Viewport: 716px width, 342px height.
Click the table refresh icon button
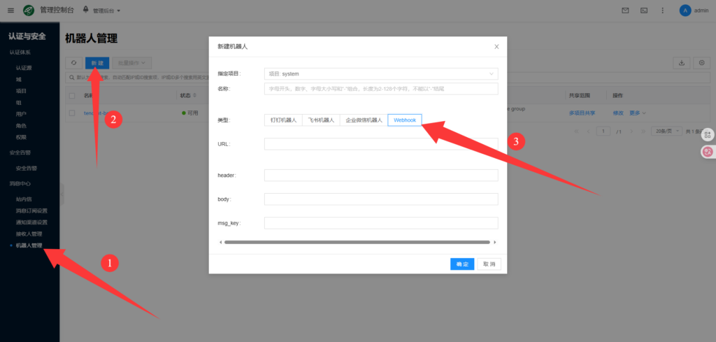pos(73,63)
